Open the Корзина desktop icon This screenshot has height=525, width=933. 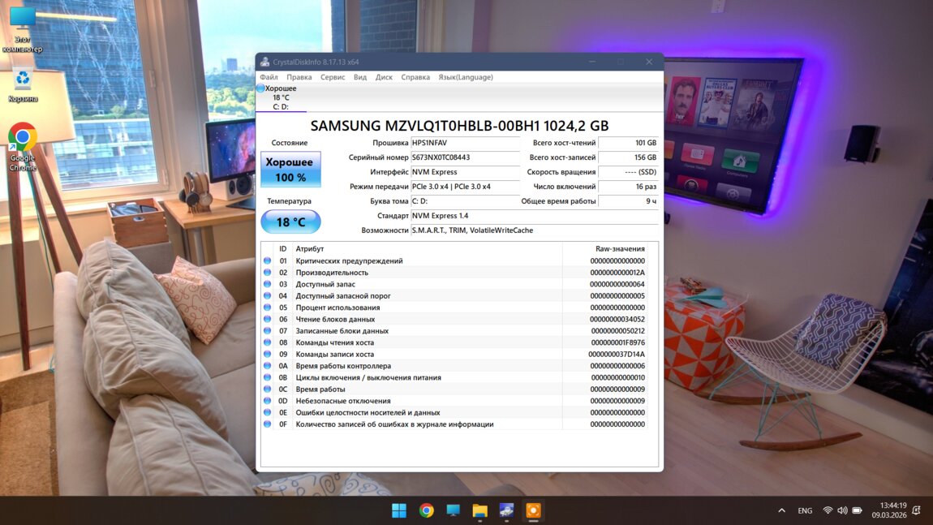[23, 81]
